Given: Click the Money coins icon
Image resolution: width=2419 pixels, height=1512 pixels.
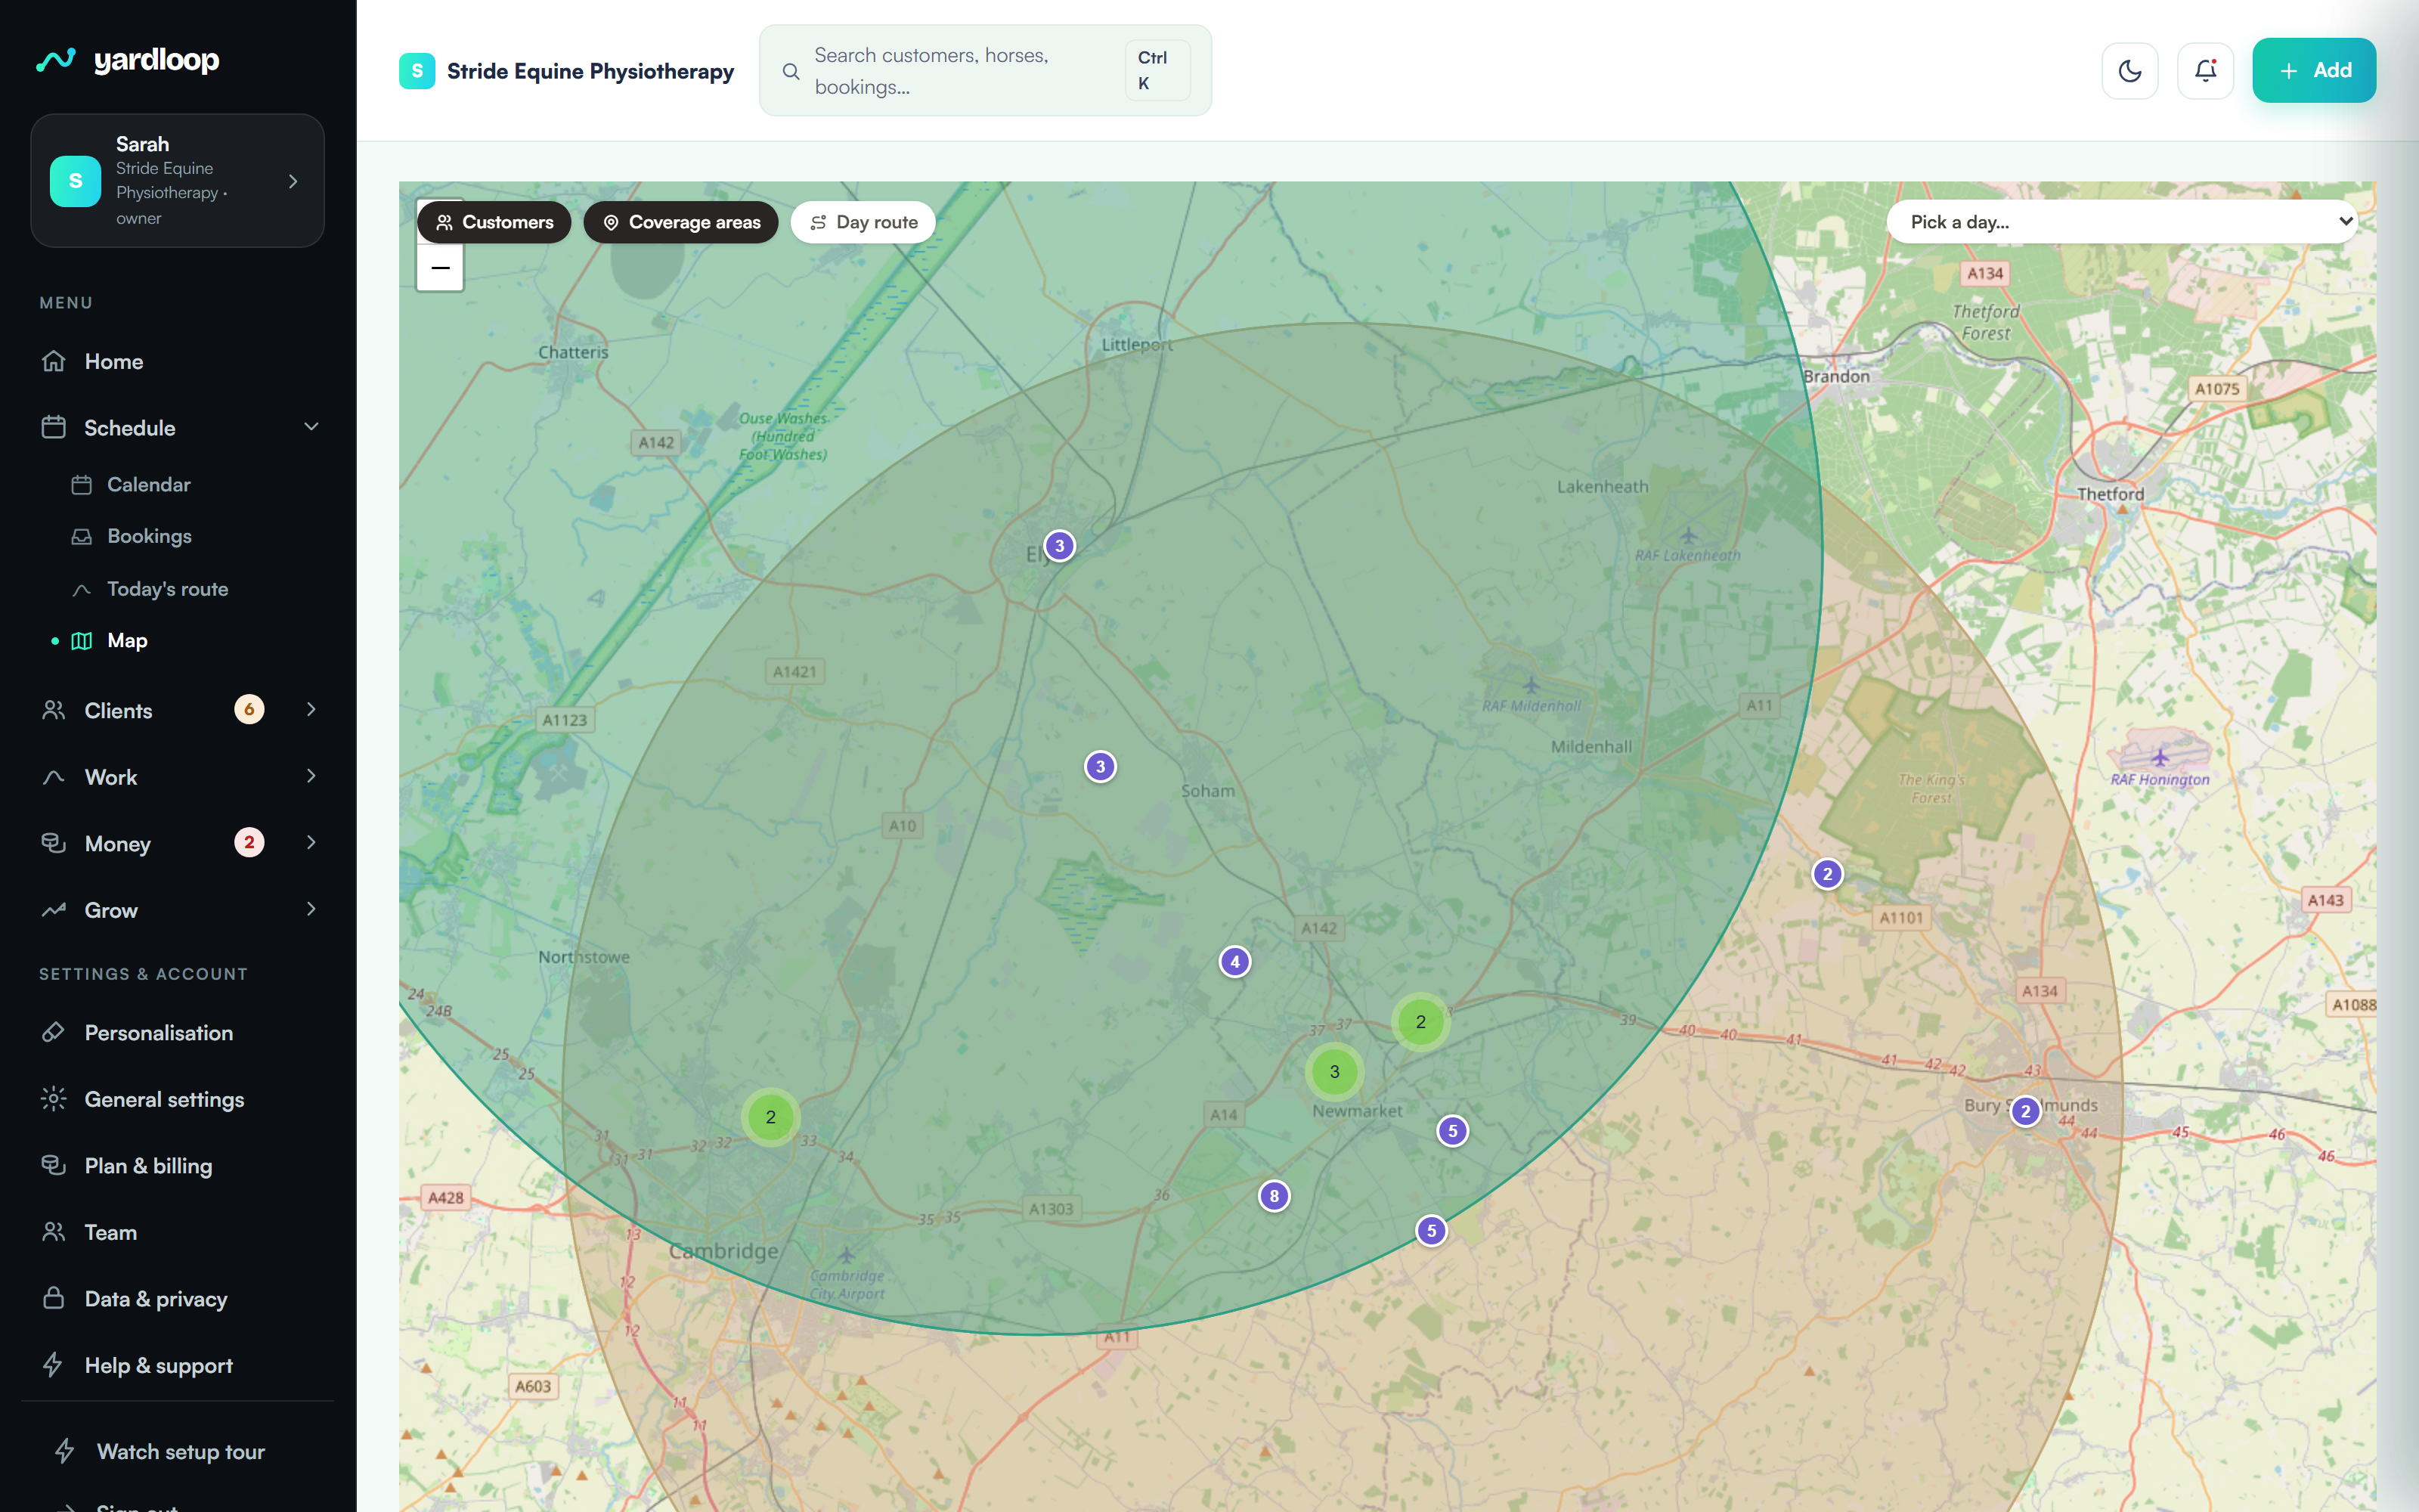Looking at the screenshot, I should click(x=54, y=843).
